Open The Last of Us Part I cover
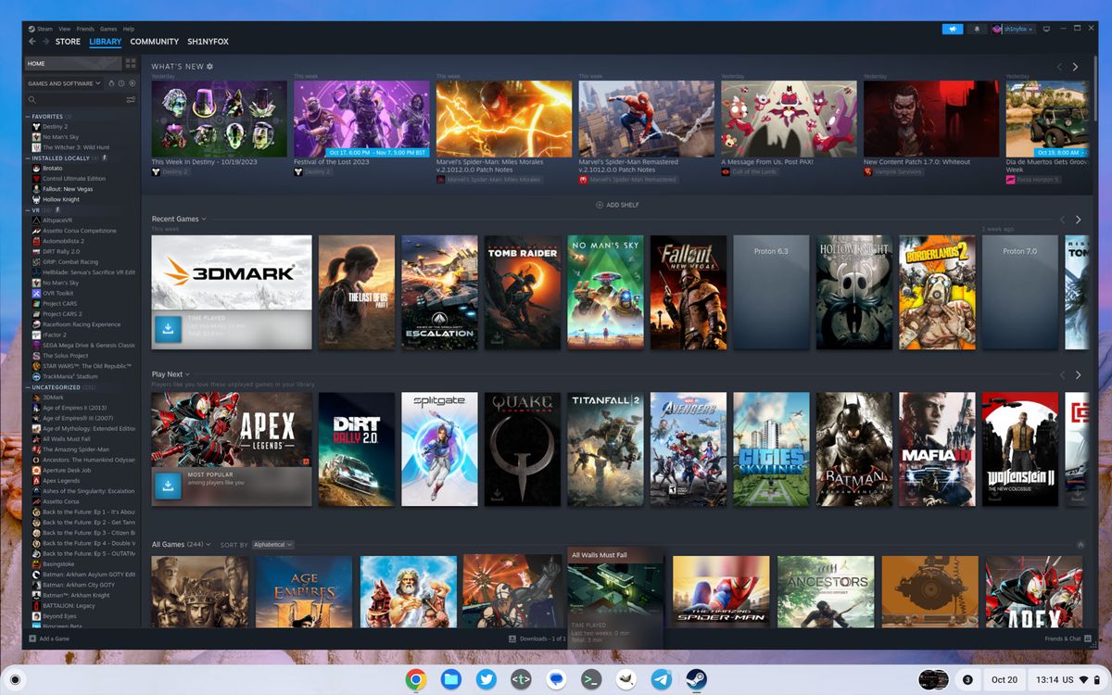 (x=357, y=292)
